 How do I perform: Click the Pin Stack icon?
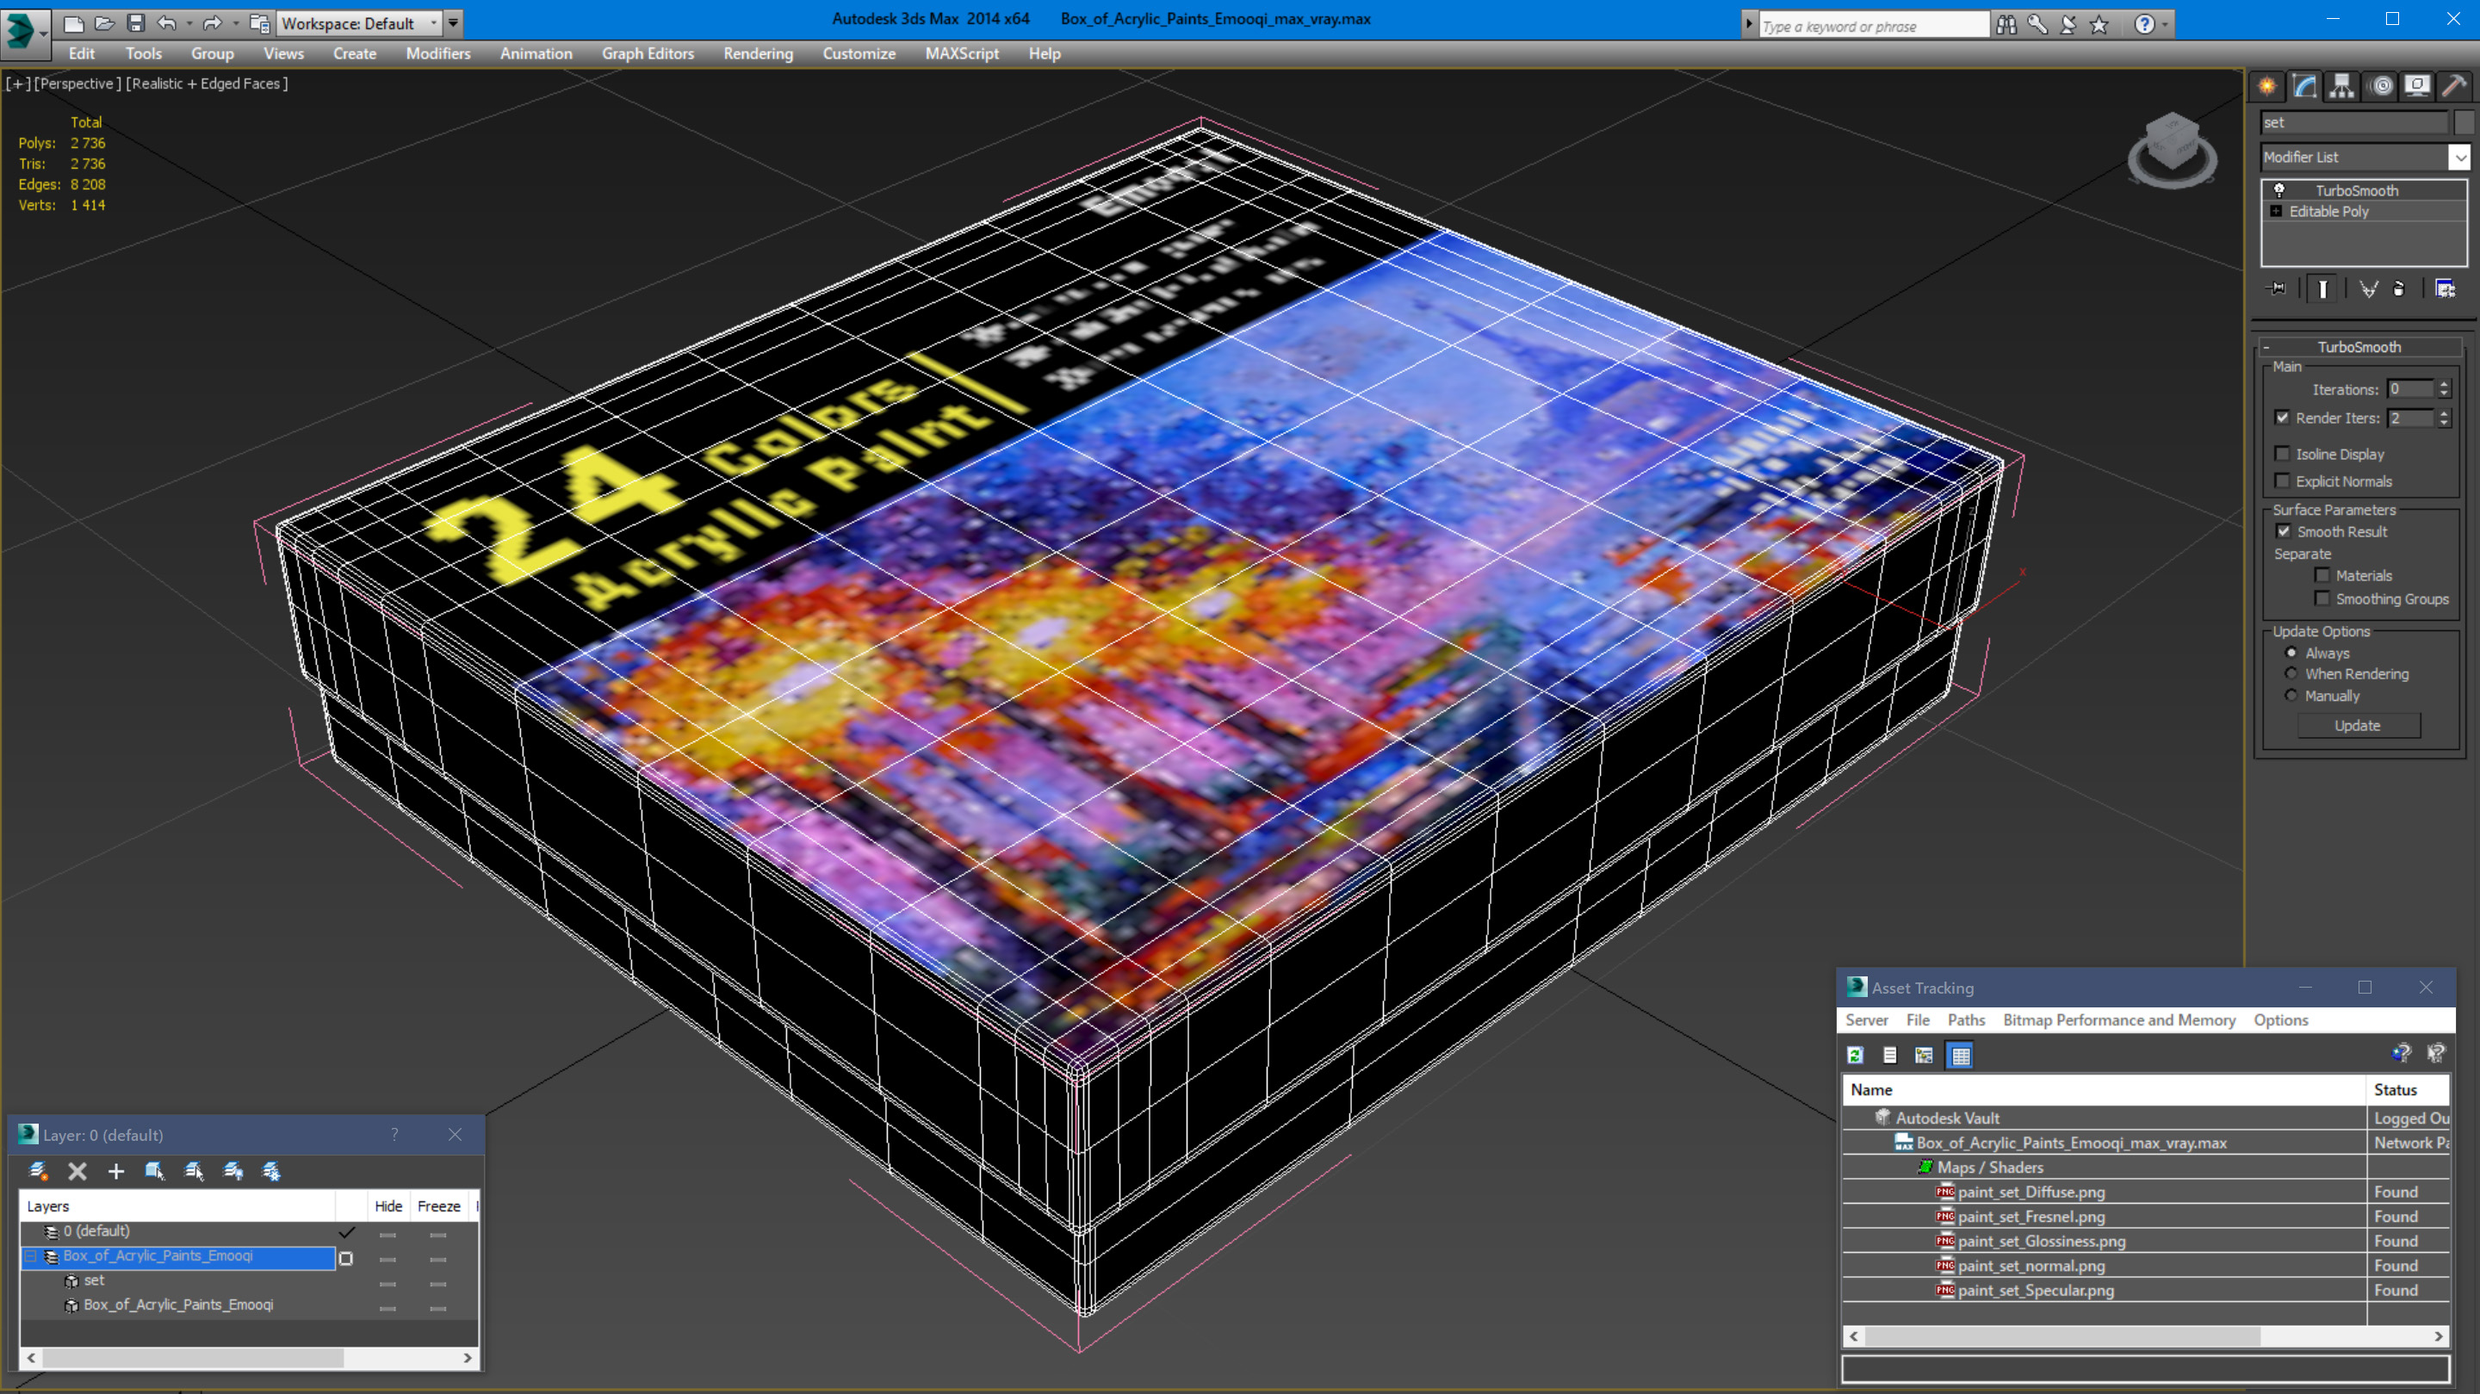pos(2277,288)
